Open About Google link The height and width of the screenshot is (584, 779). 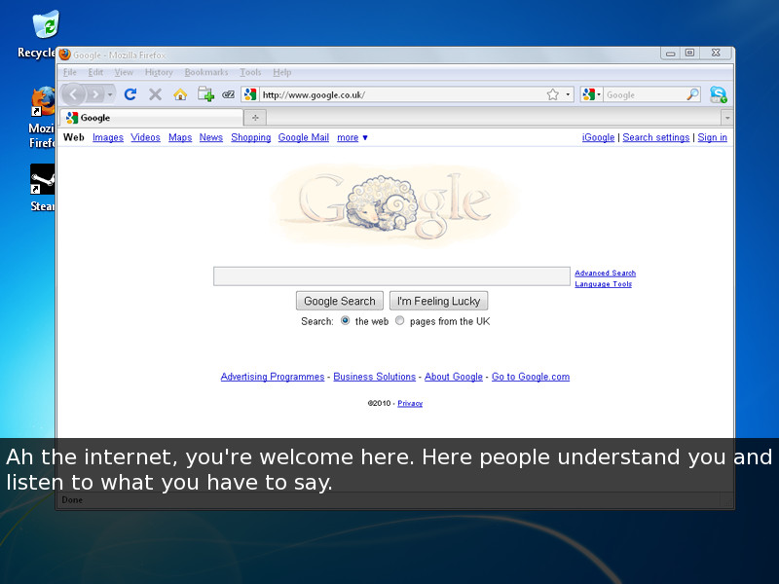(454, 377)
